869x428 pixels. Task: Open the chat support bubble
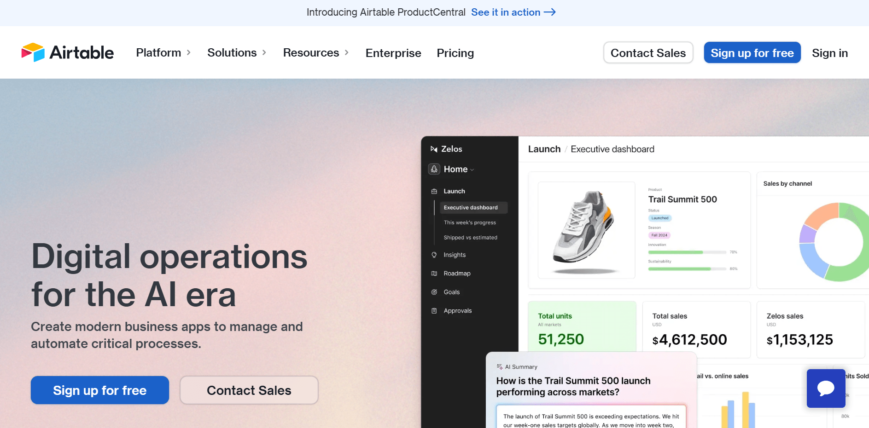click(826, 388)
